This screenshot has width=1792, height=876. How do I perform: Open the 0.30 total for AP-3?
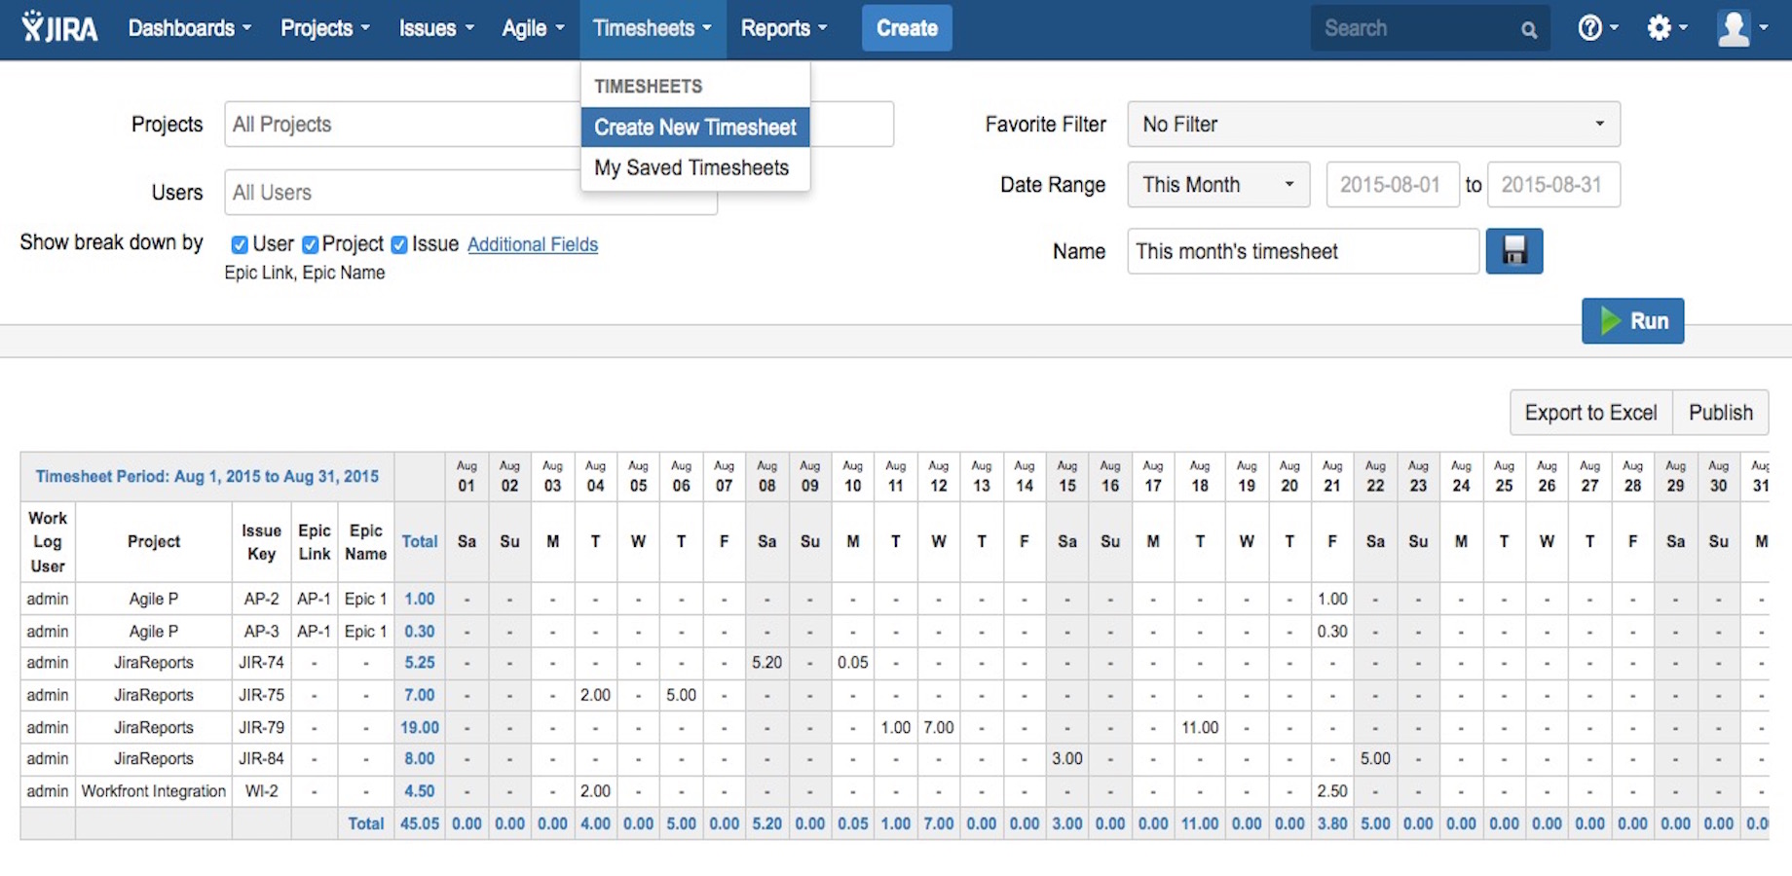pos(420,631)
